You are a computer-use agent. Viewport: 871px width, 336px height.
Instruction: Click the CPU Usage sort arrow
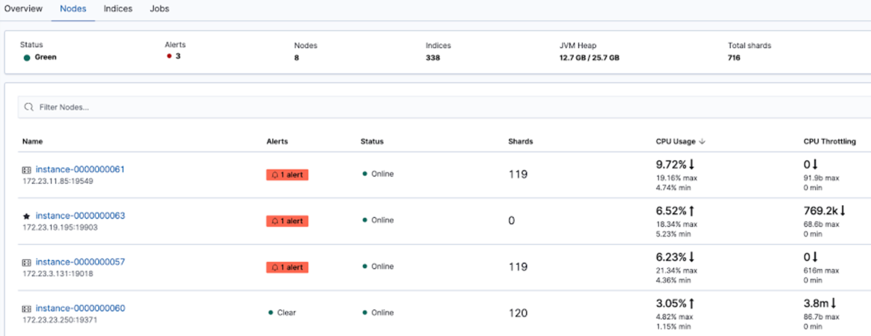703,141
